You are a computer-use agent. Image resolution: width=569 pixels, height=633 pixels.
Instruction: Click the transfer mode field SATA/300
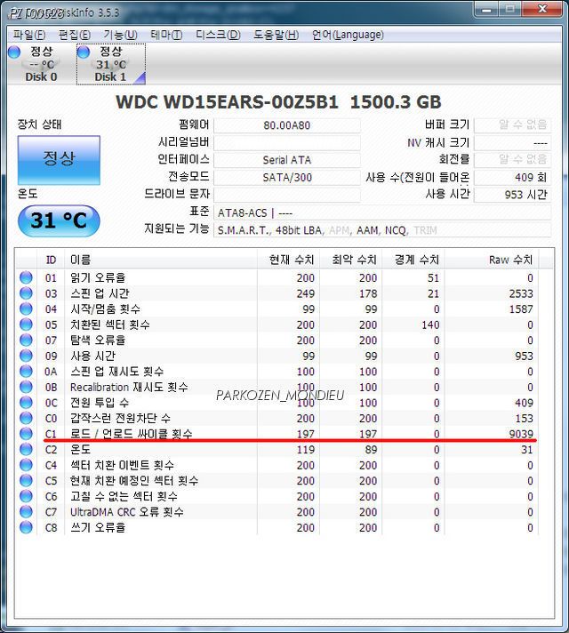coord(286,178)
